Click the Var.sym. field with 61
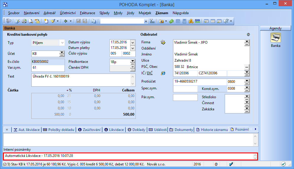This screenshot has height=169, width=294. [48, 68]
